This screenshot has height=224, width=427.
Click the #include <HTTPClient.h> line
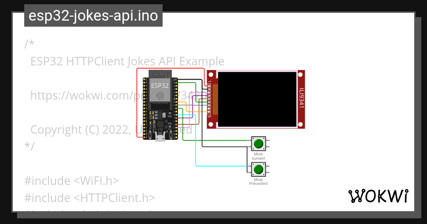[x=90, y=198]
